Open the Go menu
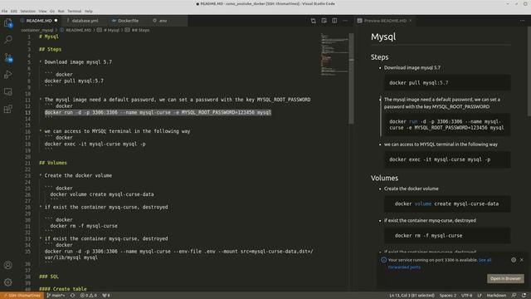The height and width of the screenshot is (299, 531). click(52, 11)
